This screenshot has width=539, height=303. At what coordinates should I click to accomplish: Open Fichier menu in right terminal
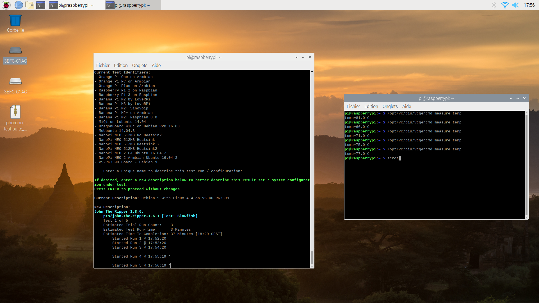point(353,106)
